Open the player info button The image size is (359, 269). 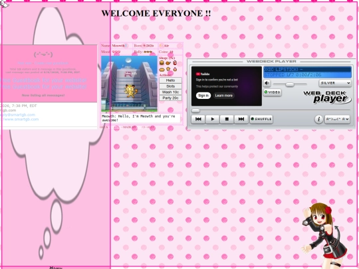(x=318, y=119)
